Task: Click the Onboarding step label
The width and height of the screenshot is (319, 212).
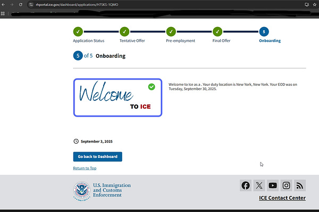Action: pos(270,41)
